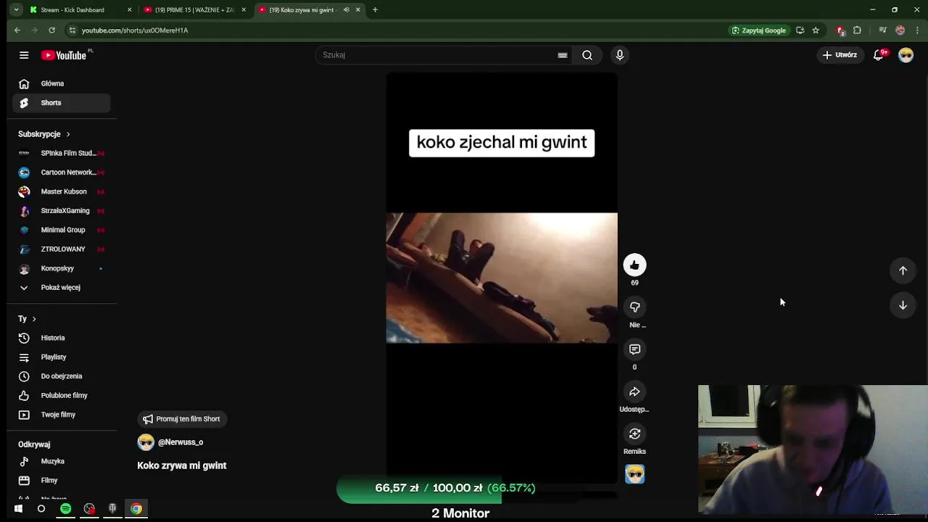
Task: Reload the page
Action: pyautogui.click(x=51, y=30)
